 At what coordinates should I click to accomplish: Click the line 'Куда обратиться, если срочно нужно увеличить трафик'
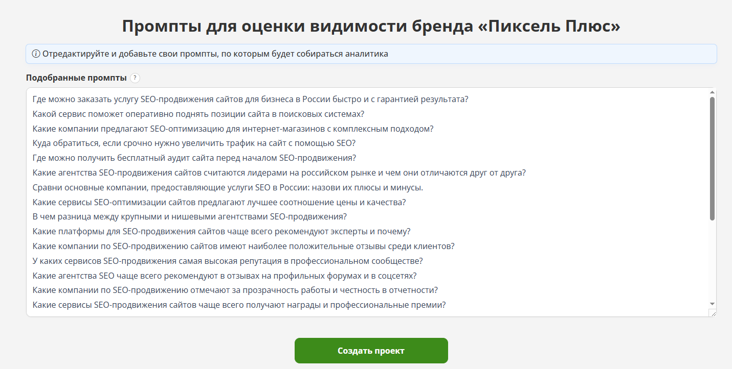click(194, 143)
